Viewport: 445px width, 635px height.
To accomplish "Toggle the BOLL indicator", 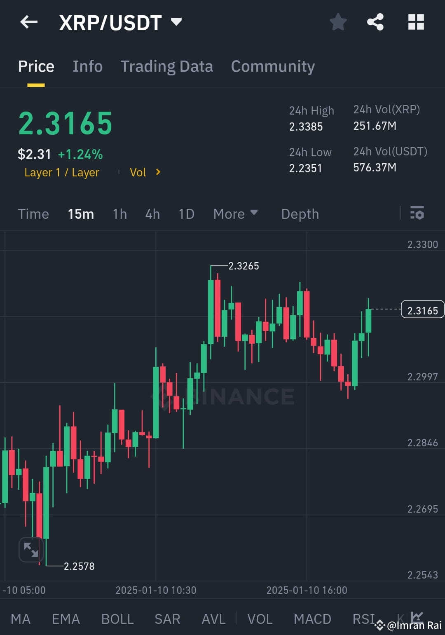I will tap(117, 619).
